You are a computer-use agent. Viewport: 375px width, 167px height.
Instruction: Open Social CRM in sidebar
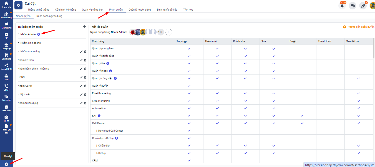[6, 67]
